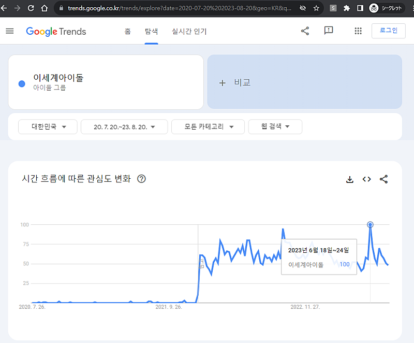Bookmark this page with the star icon

tap(316, 8)
